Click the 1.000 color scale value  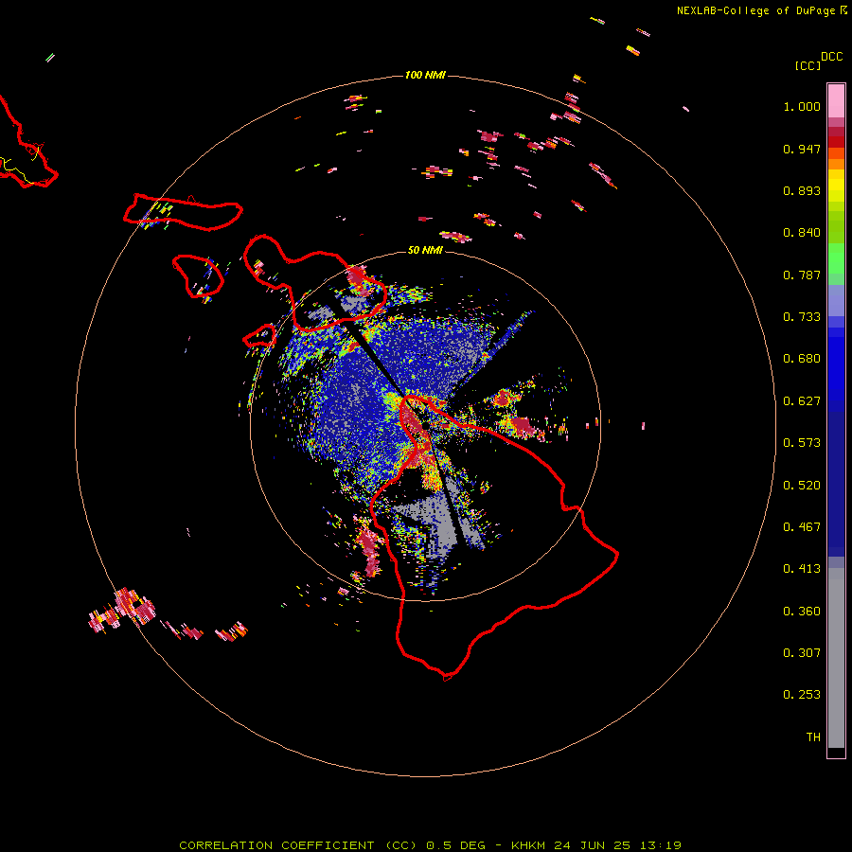pyautogui.click(x=802, y=106)
